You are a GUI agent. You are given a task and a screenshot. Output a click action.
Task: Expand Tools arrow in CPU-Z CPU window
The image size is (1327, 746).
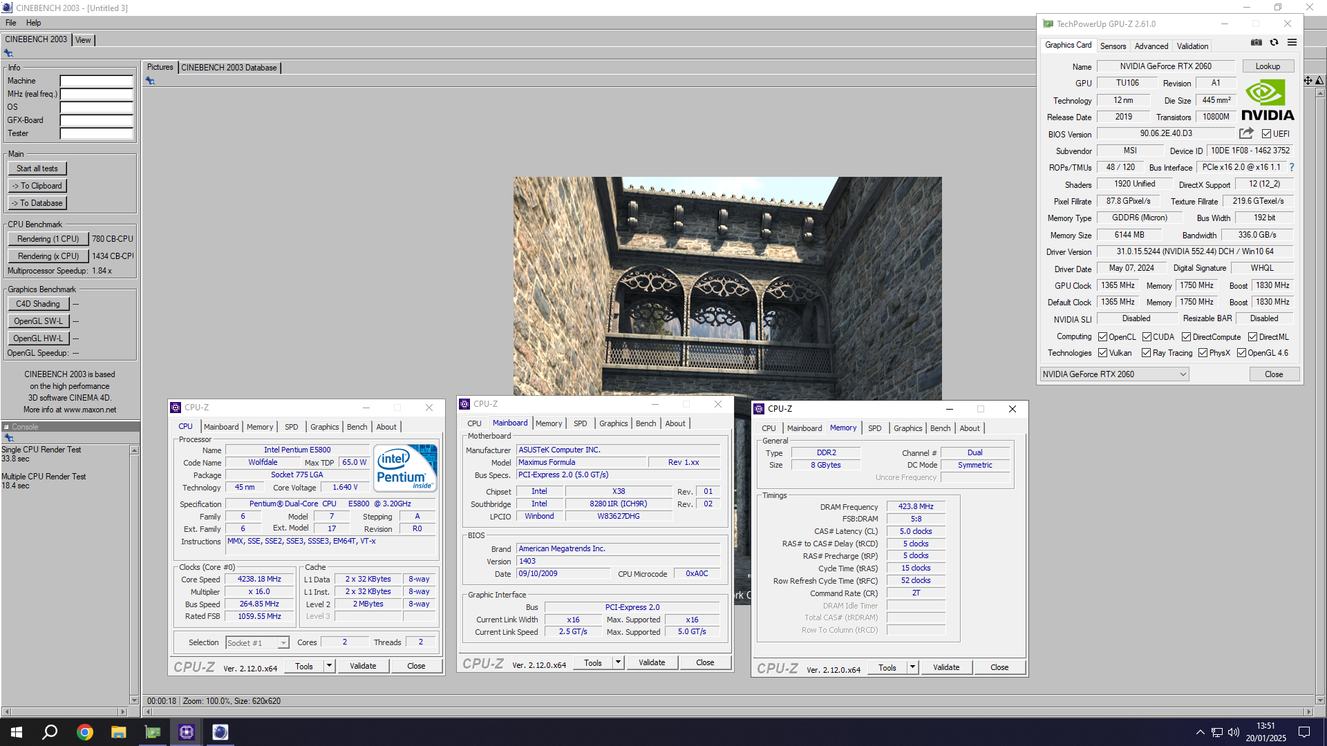click(329, 666)
